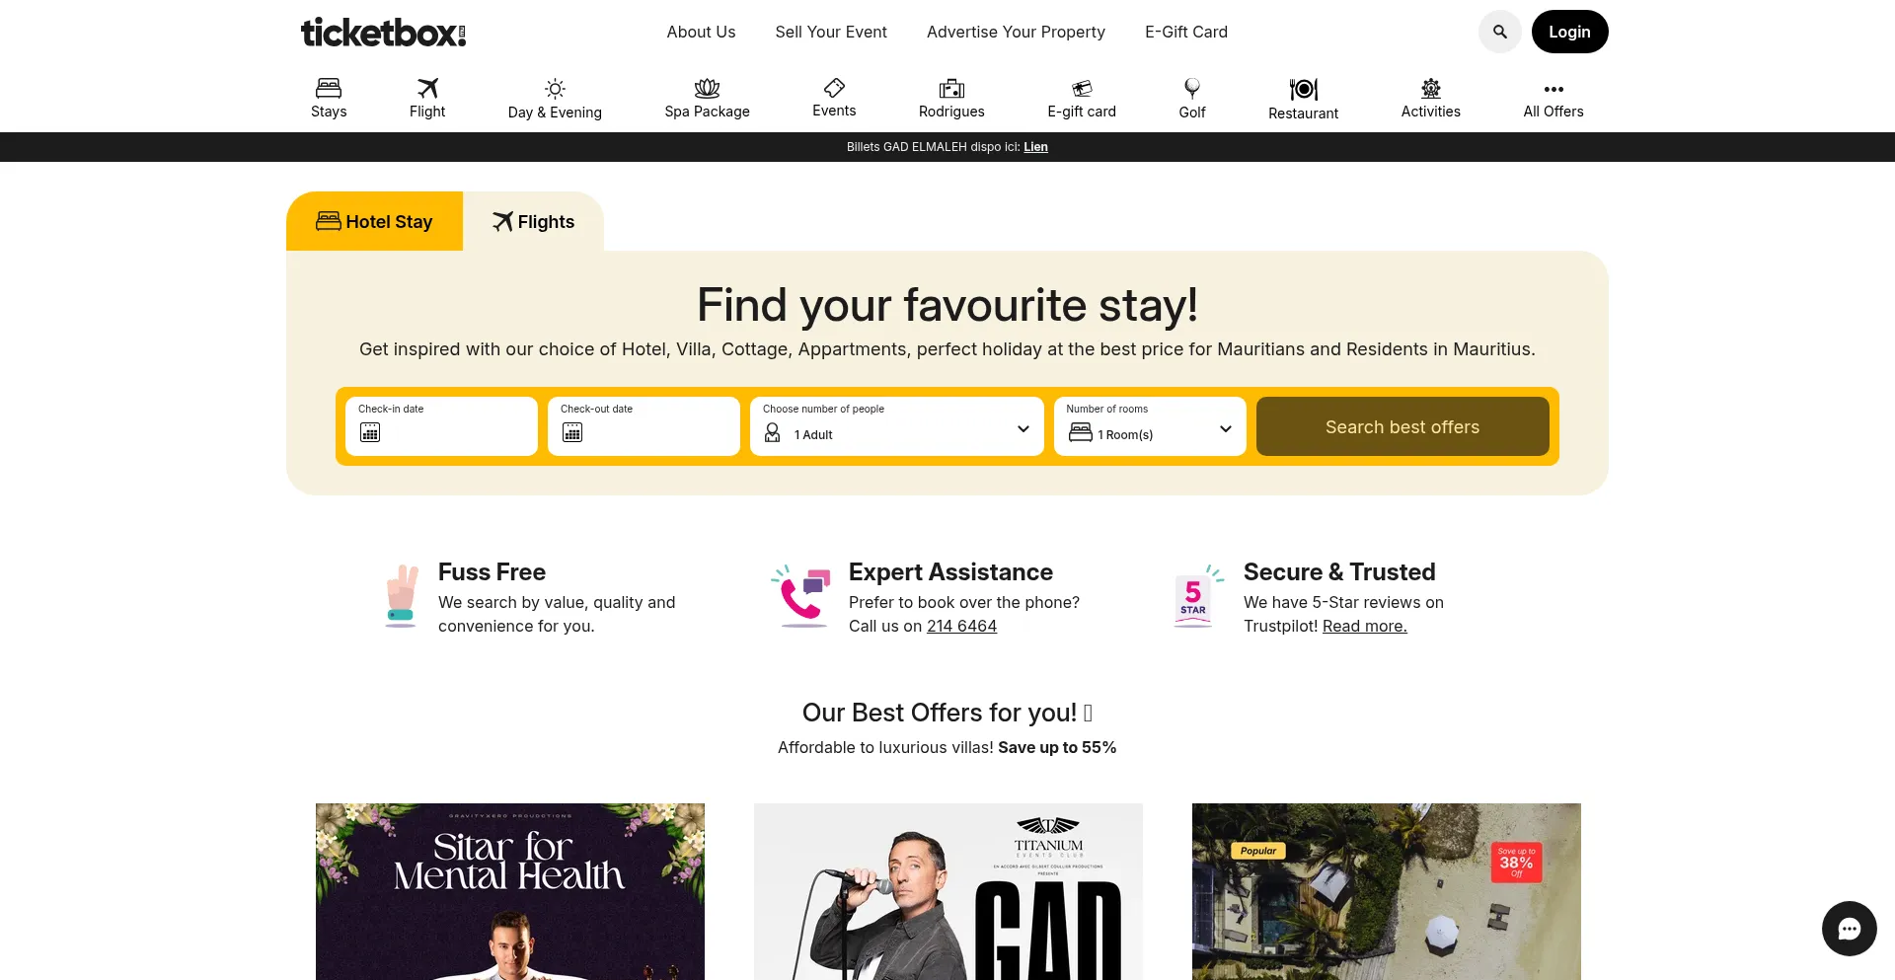Open the Golf category icon
Screen dimensions: 1895x980
tap(1192, 89)
